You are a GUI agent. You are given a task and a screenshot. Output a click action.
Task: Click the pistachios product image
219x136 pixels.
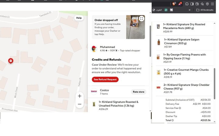[94, 104]
